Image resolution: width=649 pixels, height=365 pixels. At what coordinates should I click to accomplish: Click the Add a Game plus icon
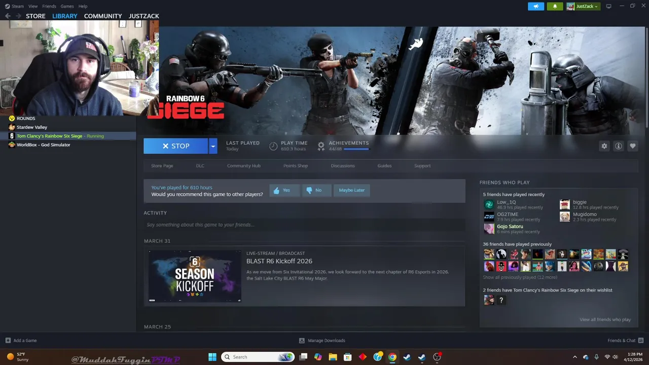(8, 341)
